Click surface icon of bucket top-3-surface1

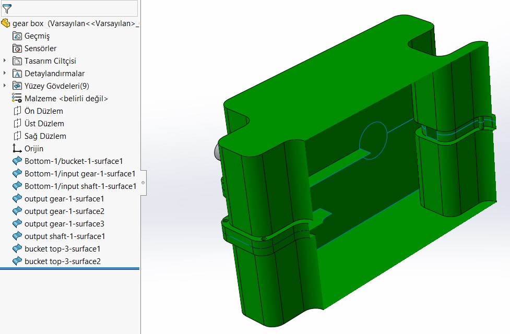(x=17, y=248)
